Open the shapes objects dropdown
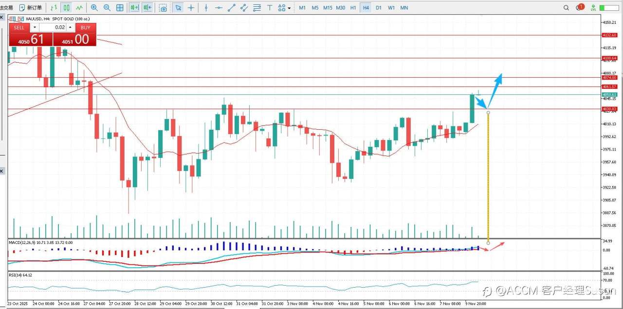This screenshot has width=623, height=309. tap(284, 8)
